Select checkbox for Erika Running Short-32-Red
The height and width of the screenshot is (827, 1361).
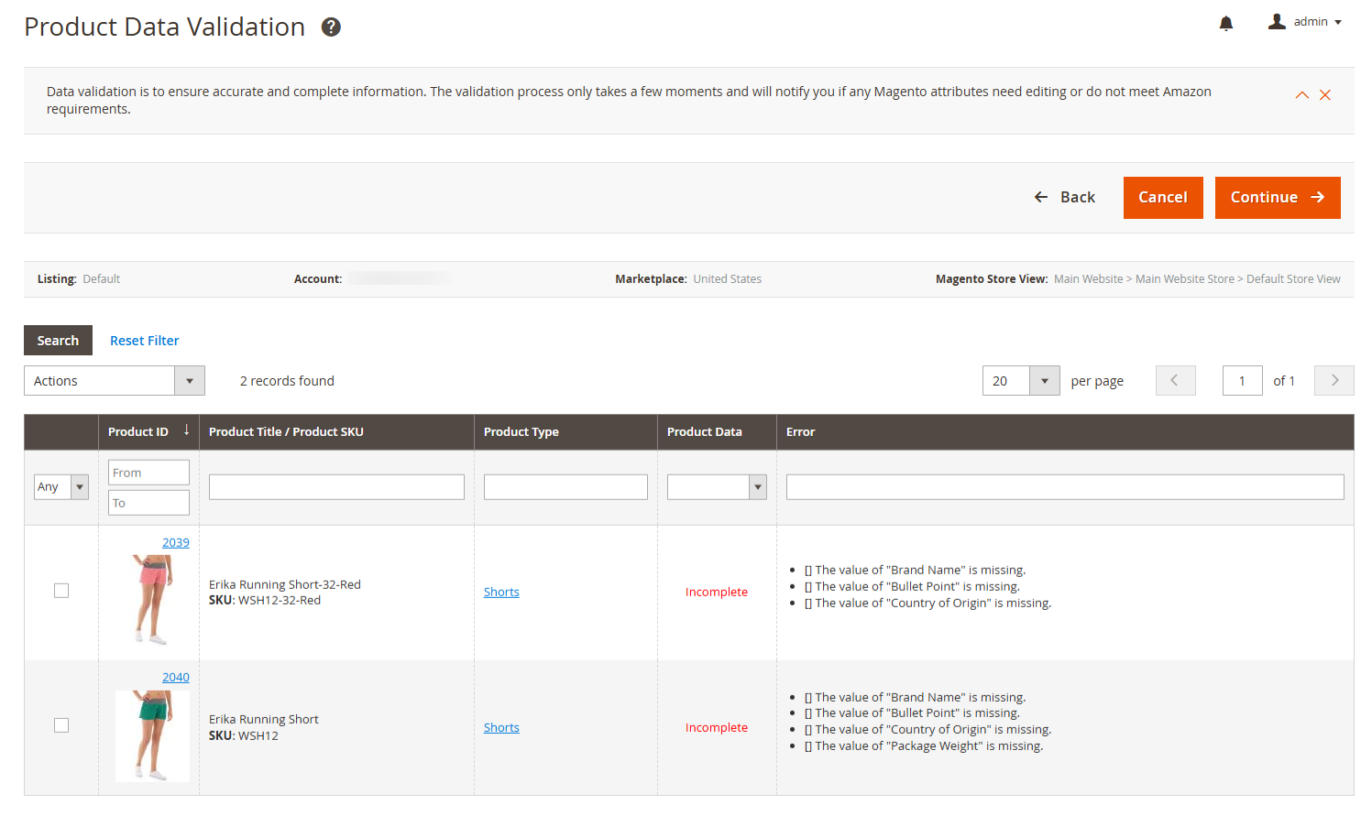pyautogui.click(x=61, y=591)
